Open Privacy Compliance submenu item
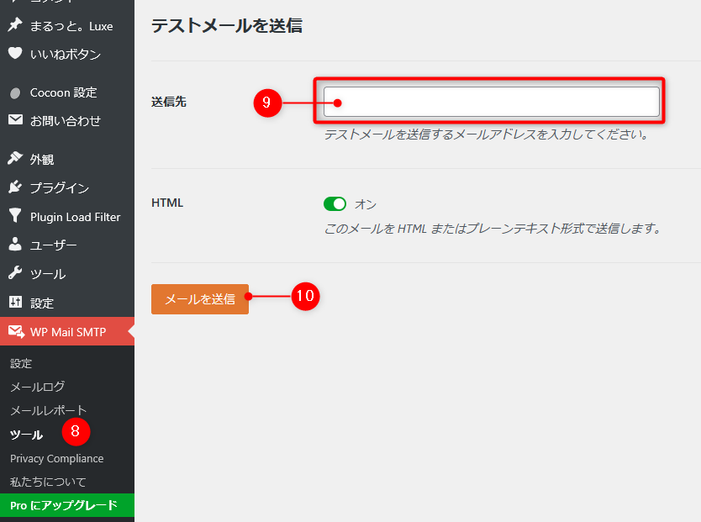 coord(57,459)
